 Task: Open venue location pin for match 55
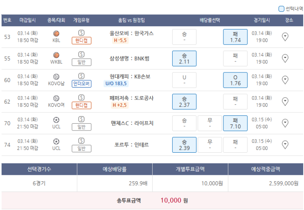click(x=285, y=59)
